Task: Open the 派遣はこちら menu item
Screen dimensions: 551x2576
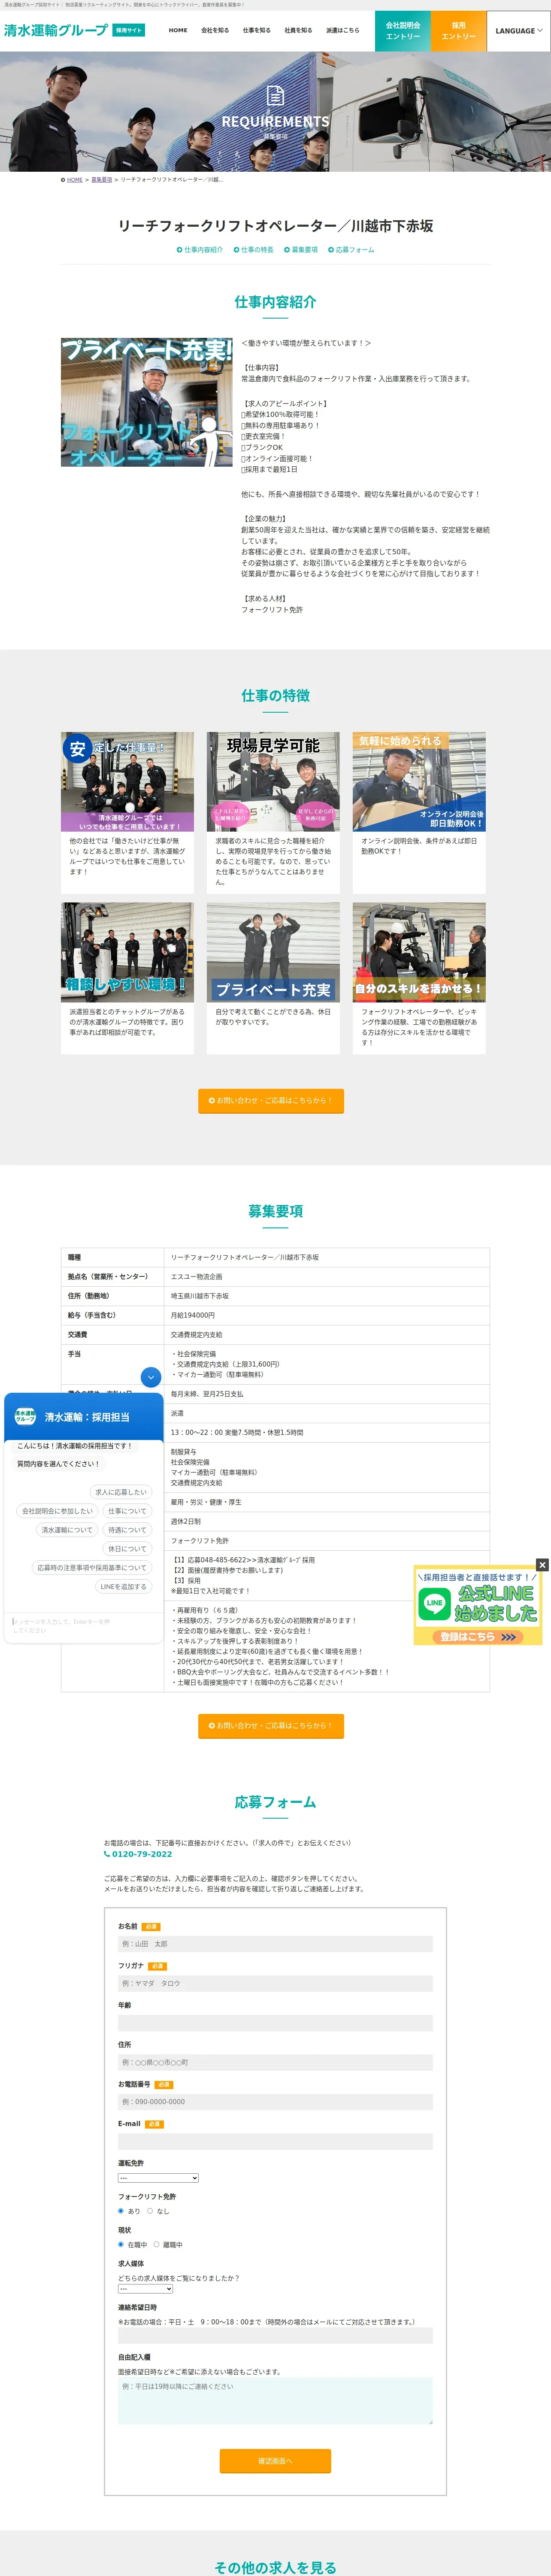Action: [342, 31]
